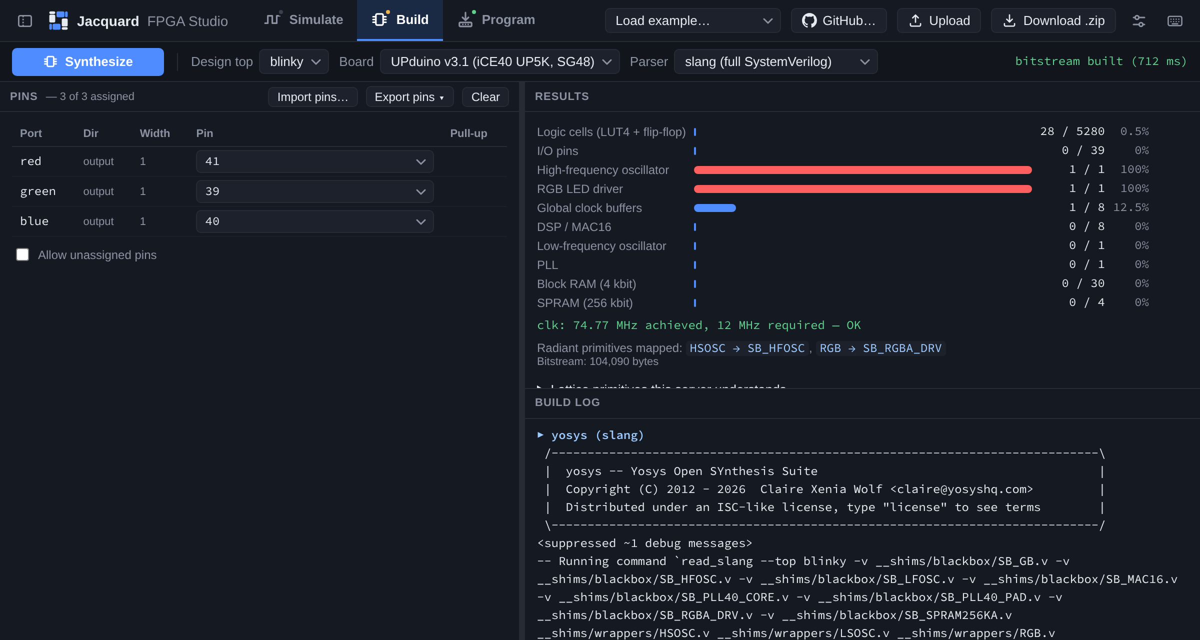This screenshot has height=640, width=1200.
Task: Click the SPRAM (256 kbit) row label
Action: tap(585, 303)
